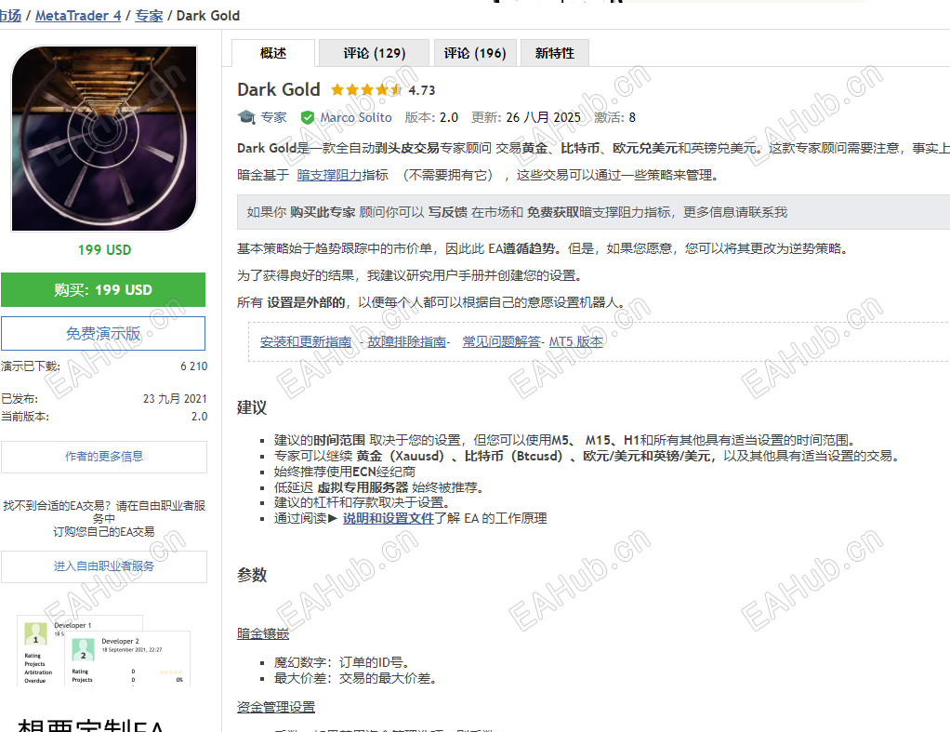Click the 23 九月 2021 publish date
The width and height of the screenshot is (950, 732).
click(x=175, y=399)
